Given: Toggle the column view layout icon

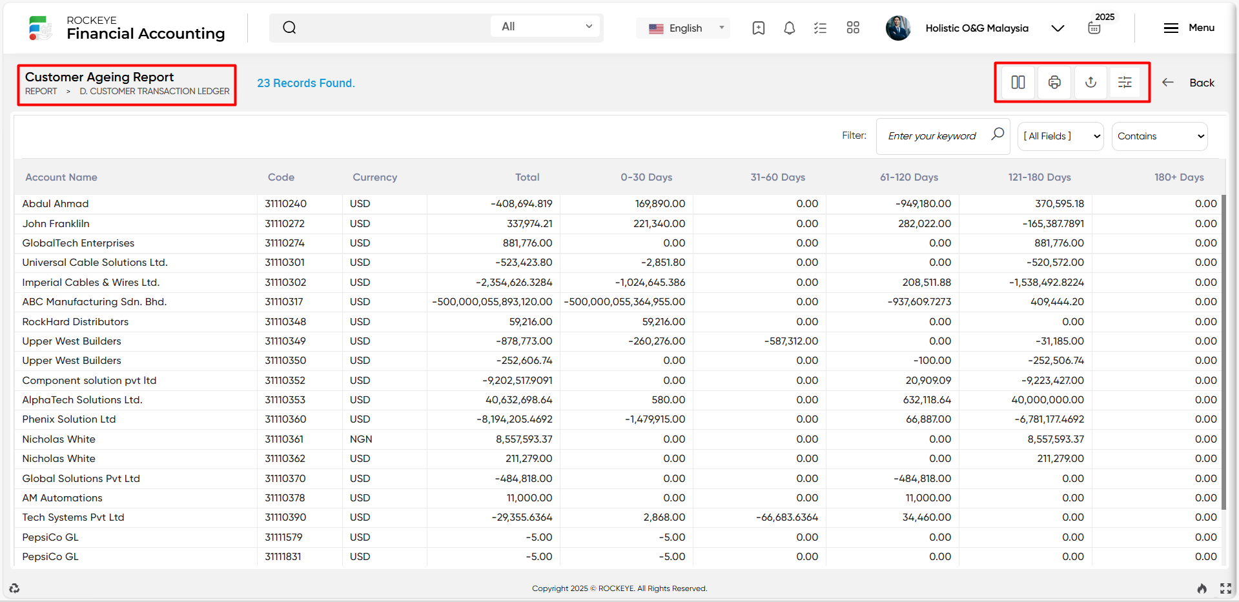Looking at the screenshot, I should [x=1018, y=82].
